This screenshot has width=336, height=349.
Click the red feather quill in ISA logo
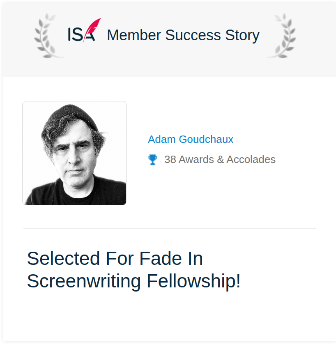pyautogui.click(x=92, y=30)
